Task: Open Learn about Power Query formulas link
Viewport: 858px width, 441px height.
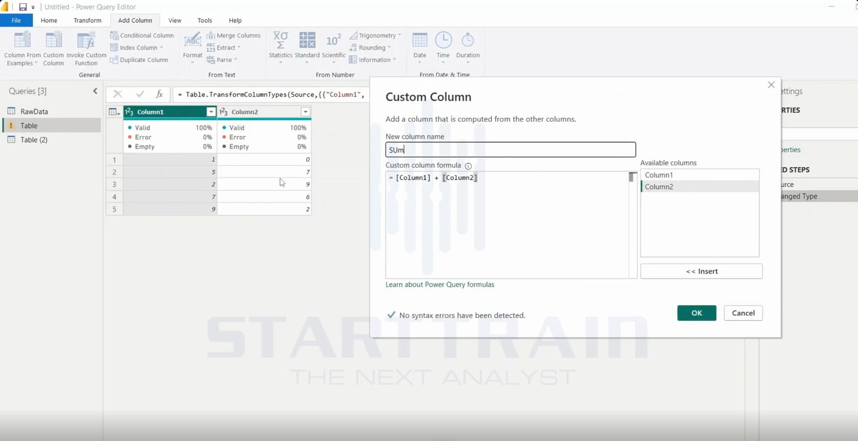Action: point(440,284)
